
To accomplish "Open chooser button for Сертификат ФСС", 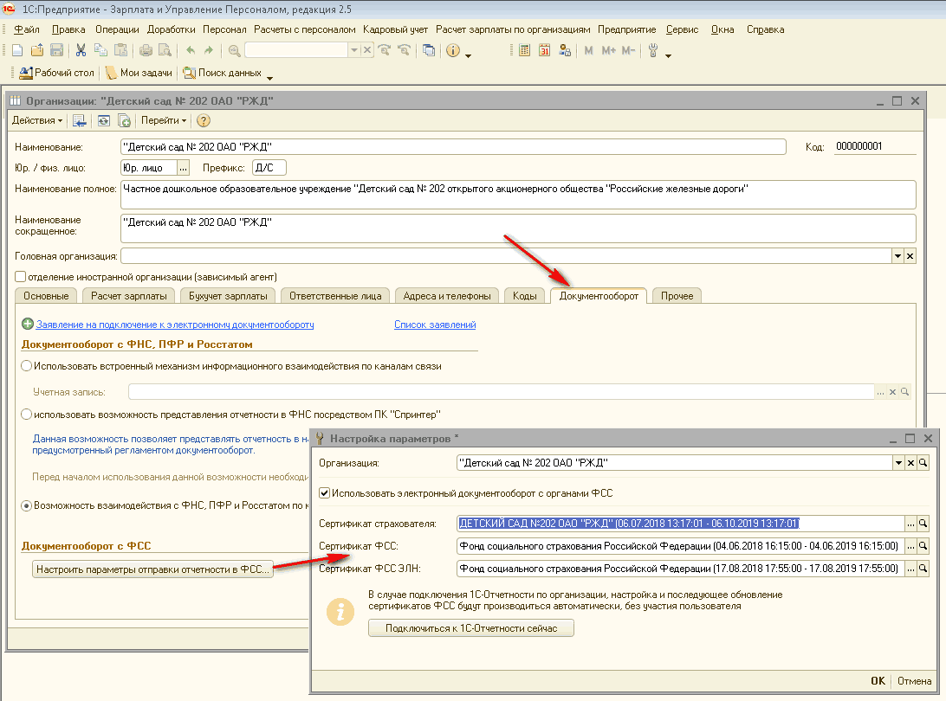I will (x=911, y=546).
